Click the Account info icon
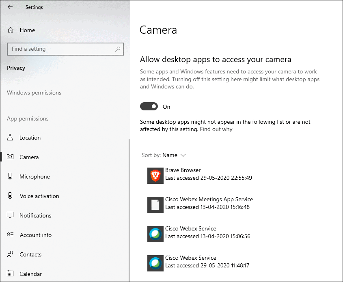This screenshot has height=282, width=343. pos(10,235)
